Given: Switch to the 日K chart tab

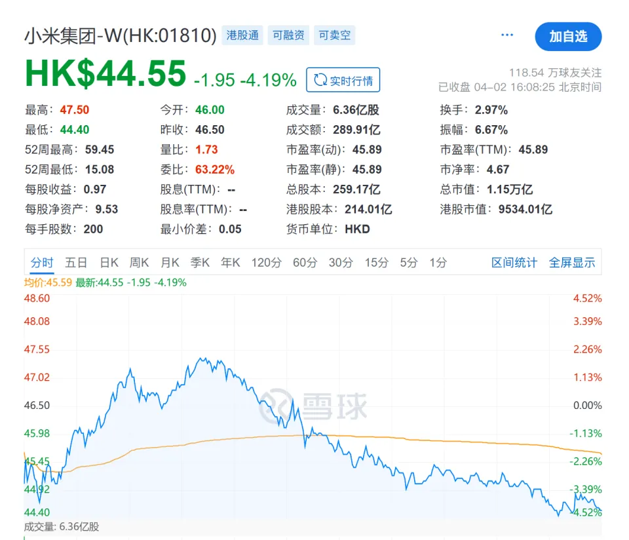Looking at the screenshot, I should (x=109, y=263).
